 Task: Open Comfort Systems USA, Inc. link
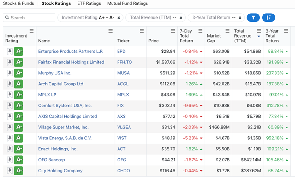pyautogui.click(x=65, y=106)
